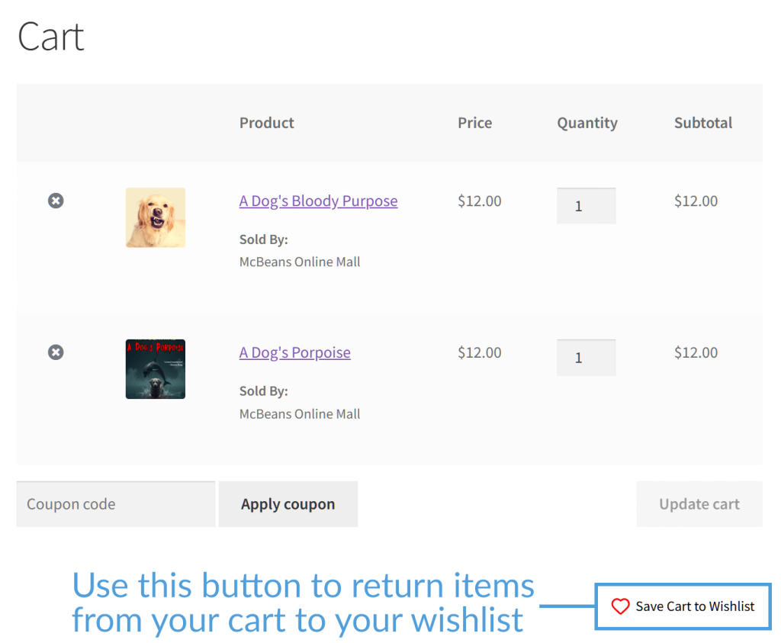
Task: Click the Subtotal column header
Action: point(702,123)
